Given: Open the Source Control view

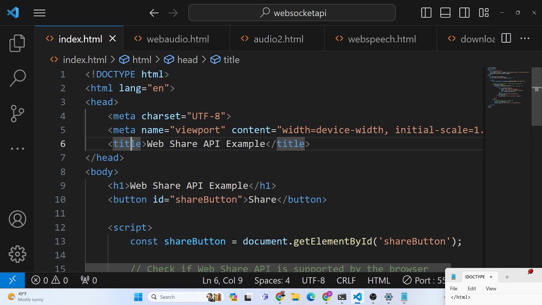Looking at the screenshot, I should point(17,114).
